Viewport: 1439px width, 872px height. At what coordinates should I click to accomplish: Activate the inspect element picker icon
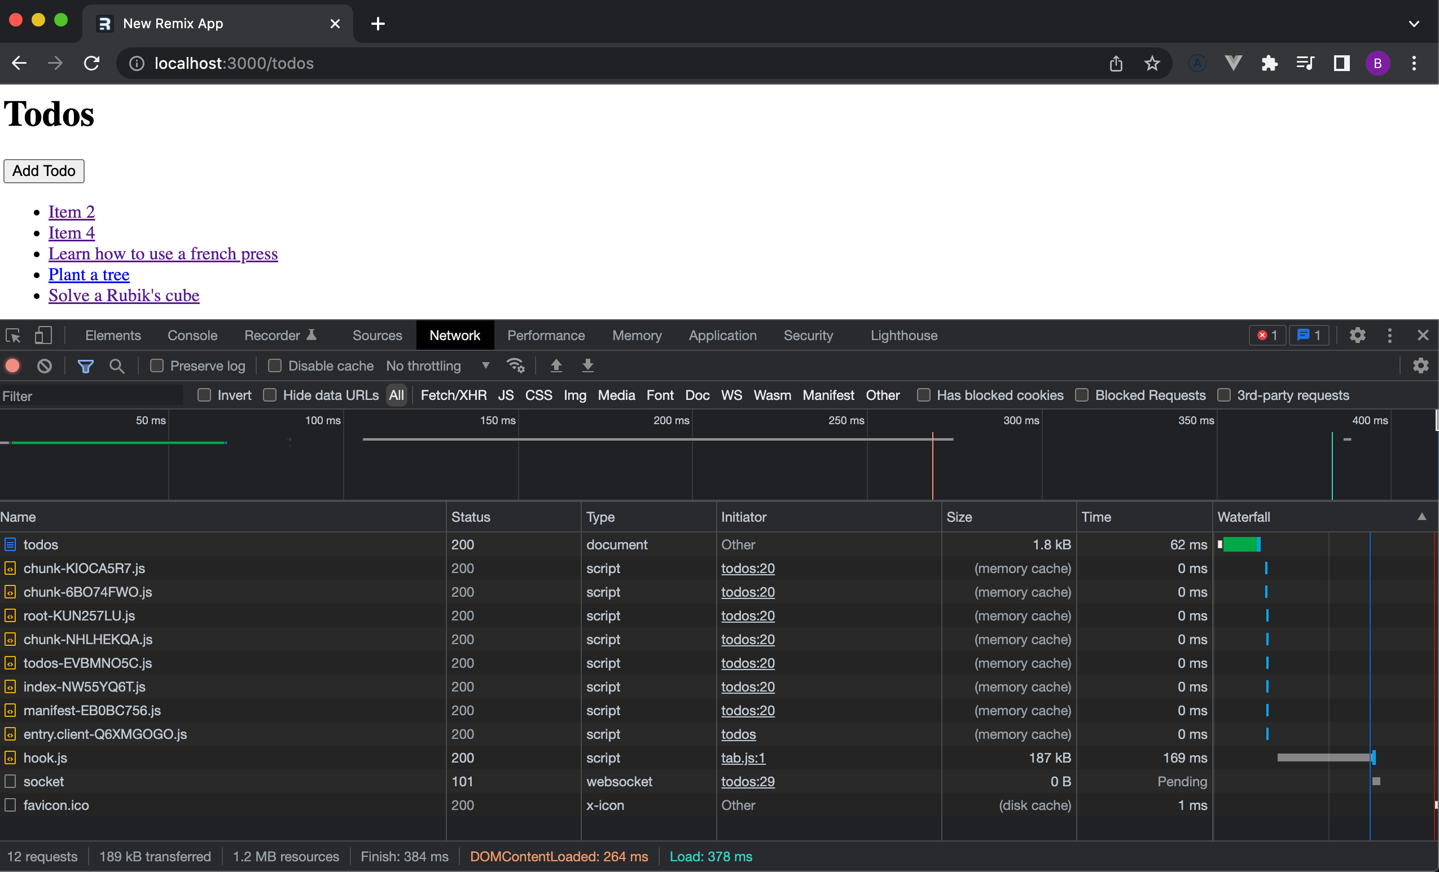[13, 336]
